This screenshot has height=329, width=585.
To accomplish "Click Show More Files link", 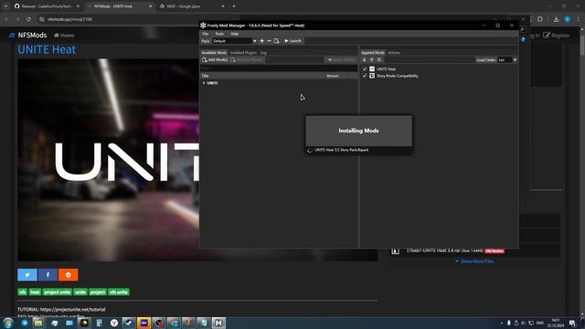I will [x=474, y=261].
